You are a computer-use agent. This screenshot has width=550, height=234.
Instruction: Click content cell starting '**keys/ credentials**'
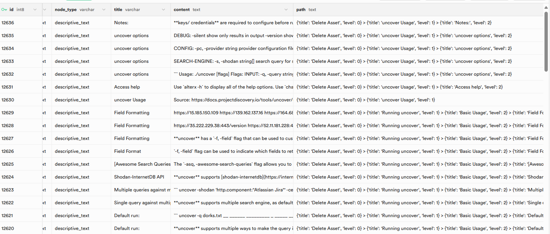point(232,23)
